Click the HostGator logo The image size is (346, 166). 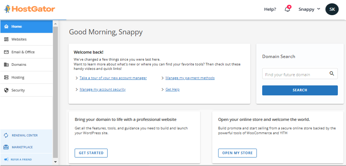[29, 9]
